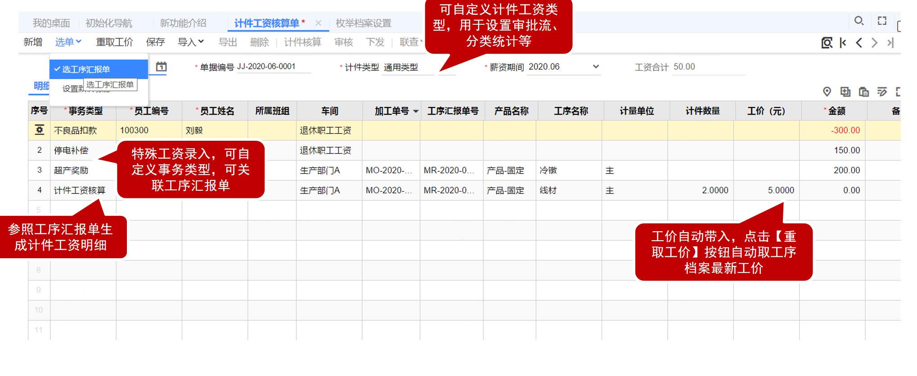Click the 工序名称 column header
Image resolution: width=917 pixels, height=376 pixels.
pyautogui.click(x=571, y=111)
